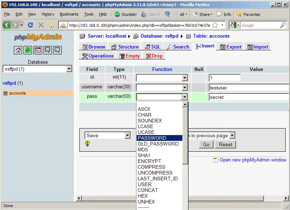
Task: Click the Reset button
Action: (x=225, y=144)
